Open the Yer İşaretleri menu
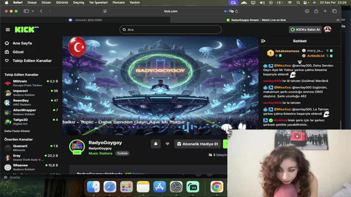The image size is (351, 197). tap(98, 2)
